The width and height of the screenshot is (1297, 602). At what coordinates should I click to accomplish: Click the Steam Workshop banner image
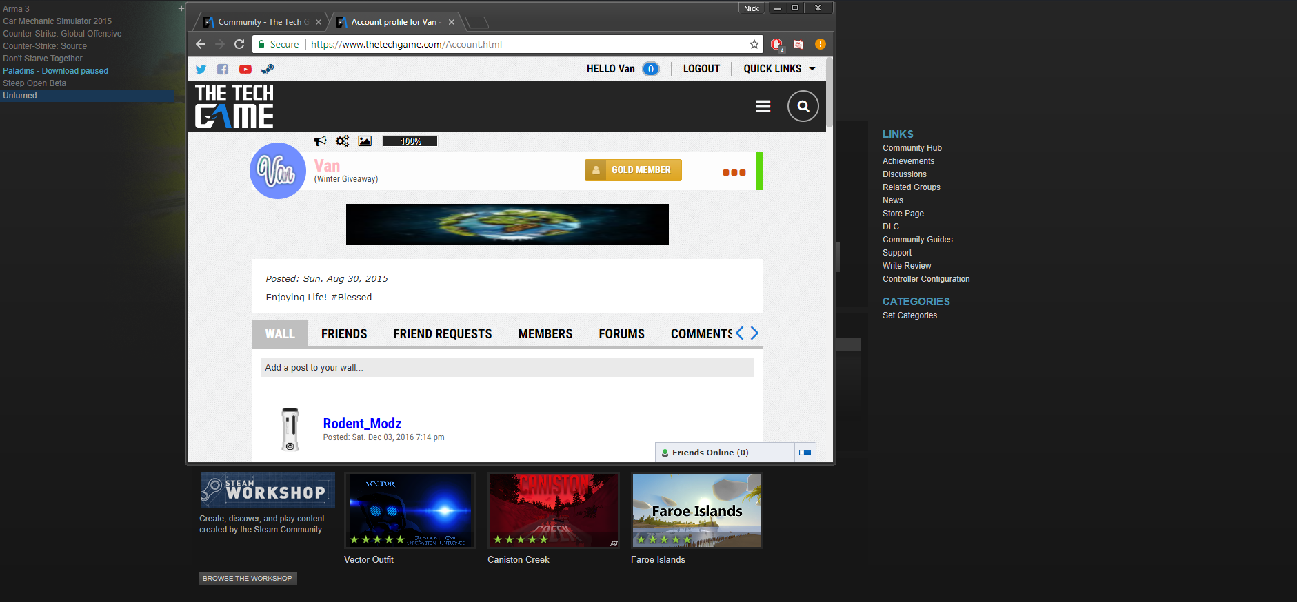coord(268,490)
